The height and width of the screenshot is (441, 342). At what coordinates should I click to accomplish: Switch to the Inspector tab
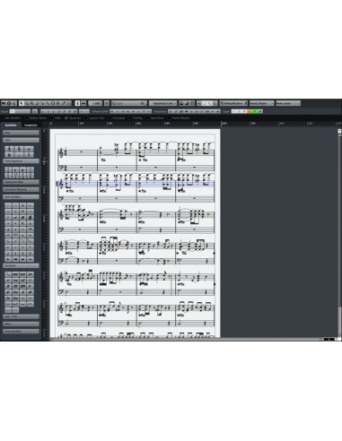point(31,125)
